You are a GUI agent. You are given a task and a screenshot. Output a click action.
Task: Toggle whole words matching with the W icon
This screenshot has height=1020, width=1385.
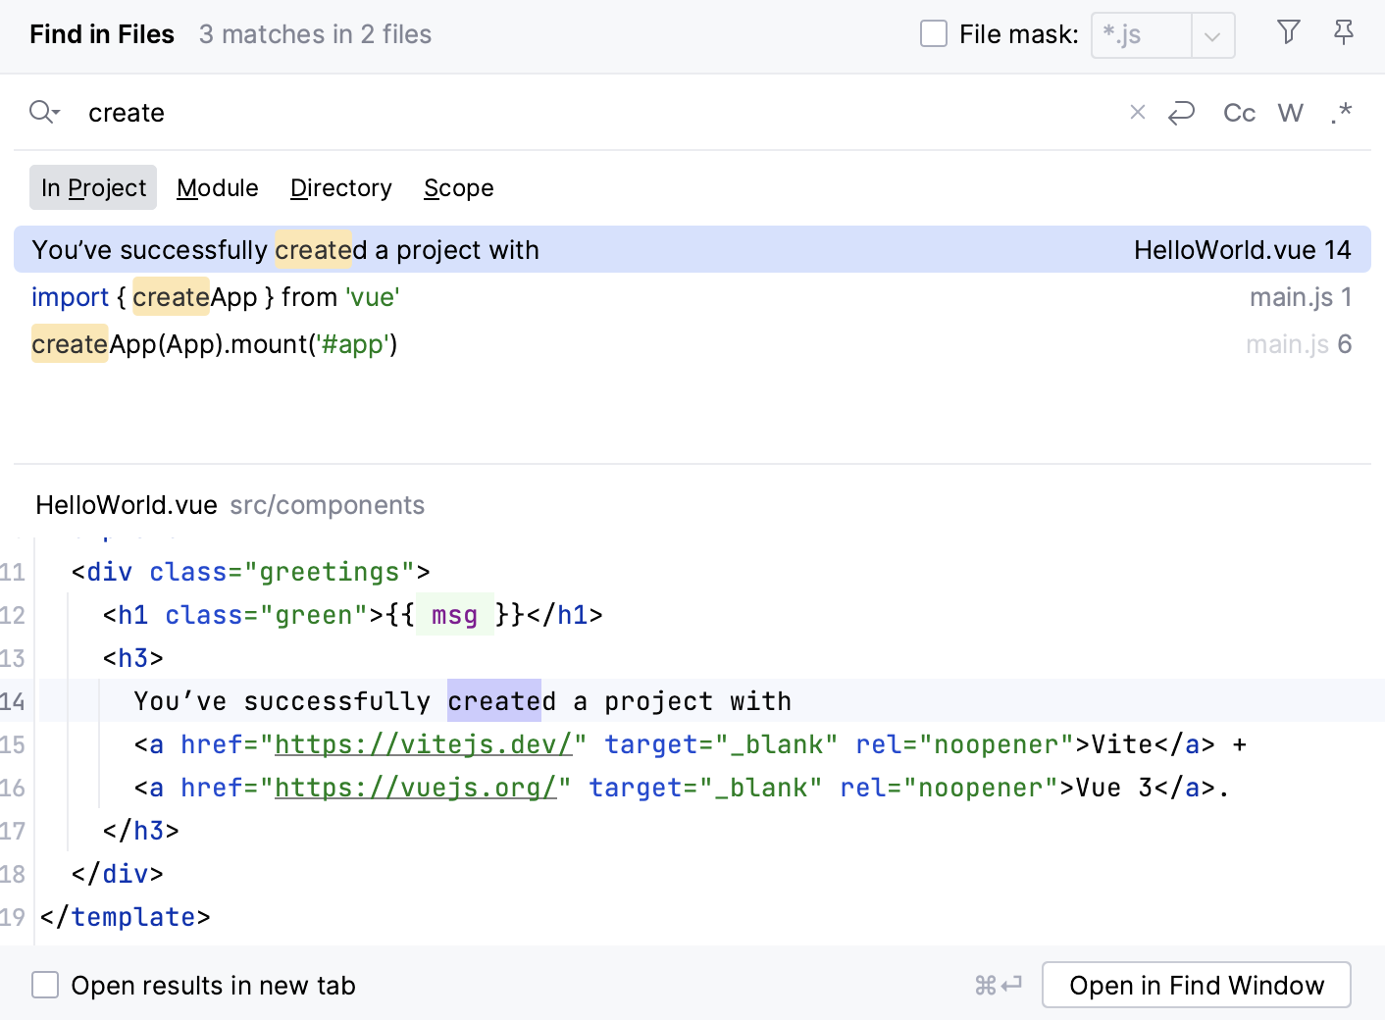(1290, 113)
